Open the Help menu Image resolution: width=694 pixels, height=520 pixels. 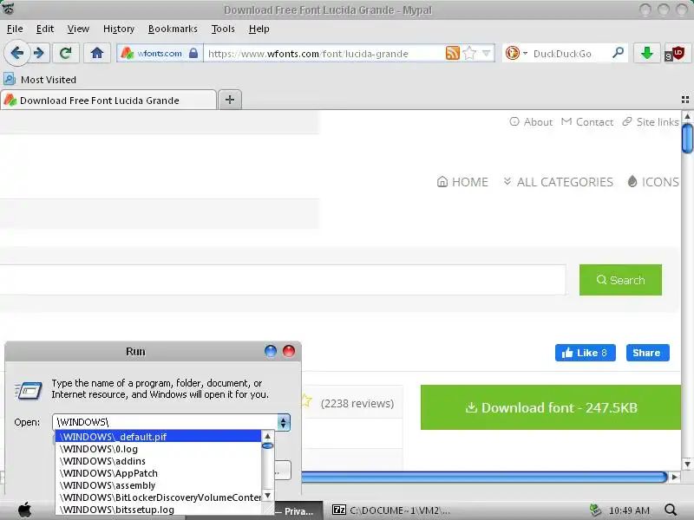pyautogui.click(x=259, y=29)
